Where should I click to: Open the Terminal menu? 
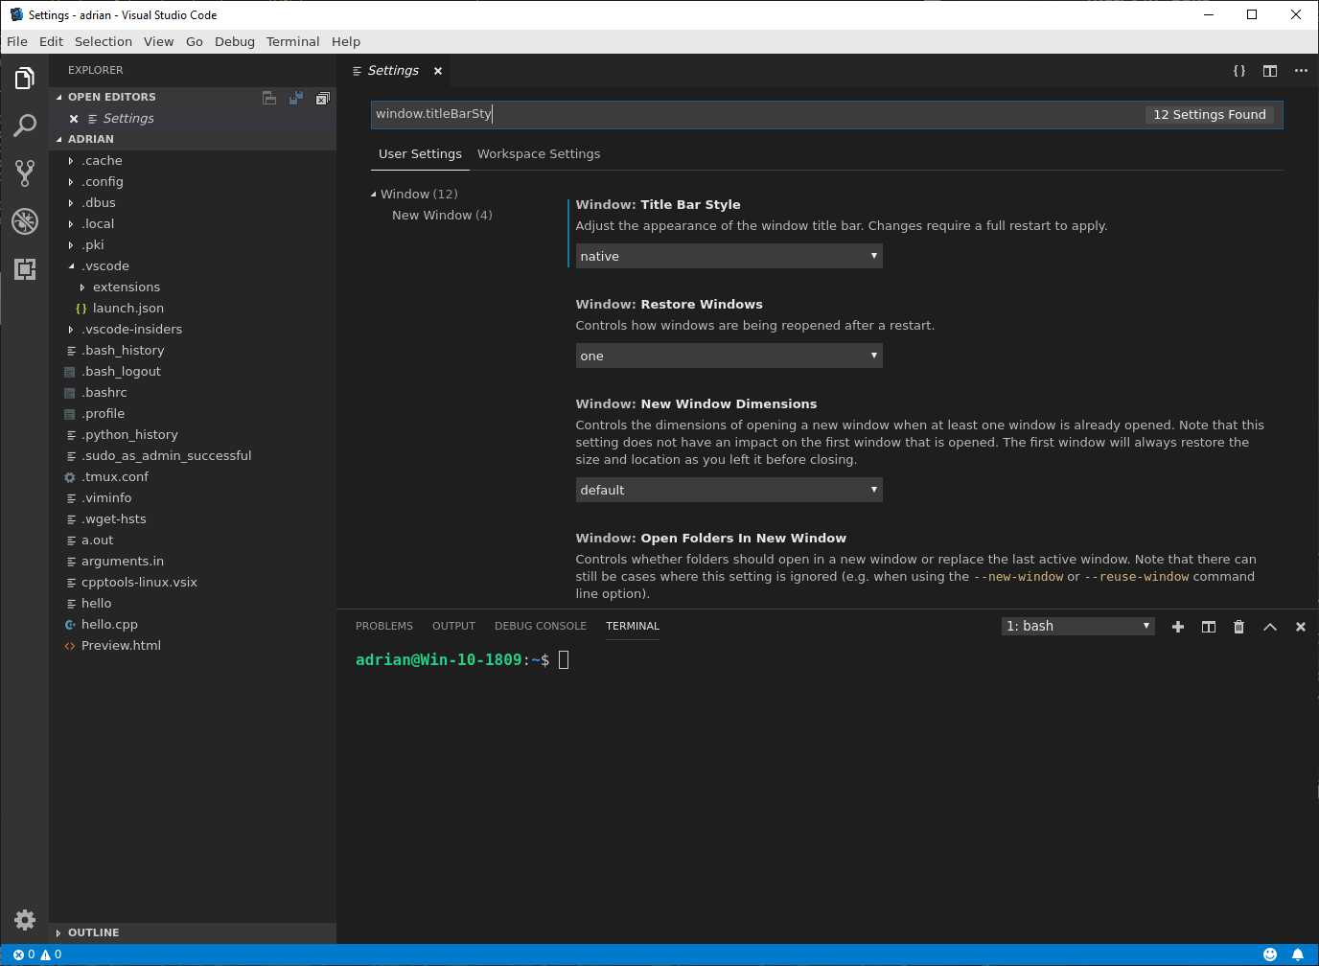[x=292, y=42]
